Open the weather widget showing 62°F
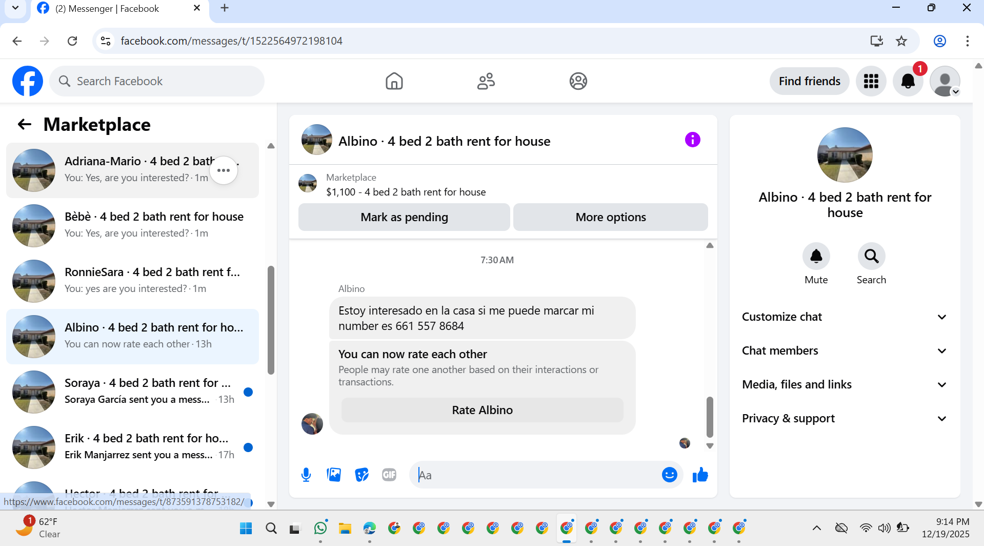The image size is (984, 546). tap(38, 528)
